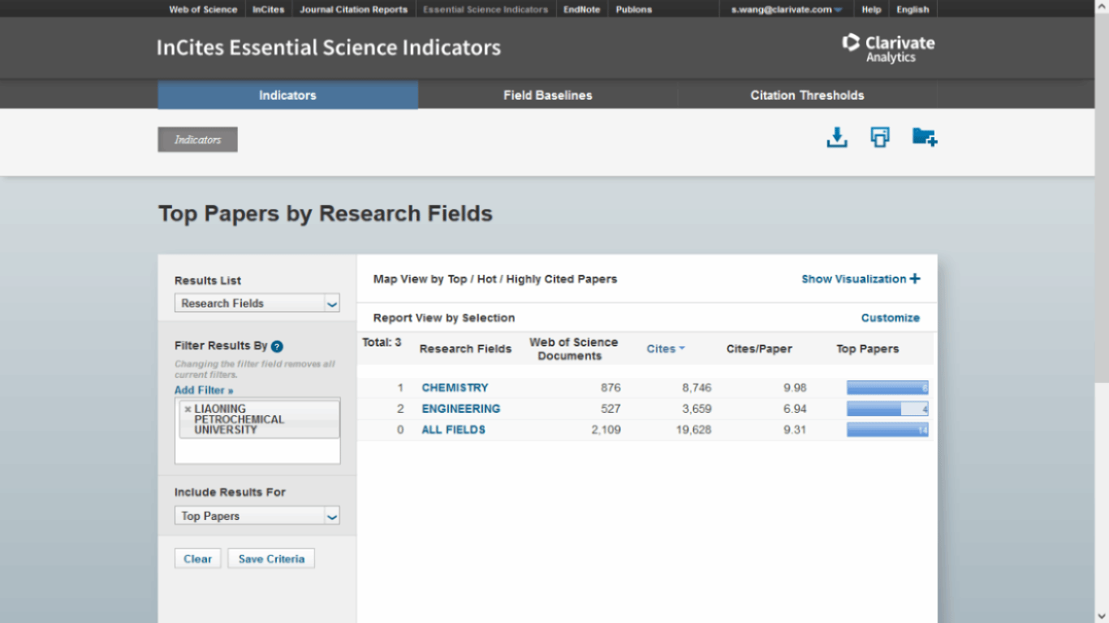Switch to the Citation Thresholds tab
The image size is (1109, 623).
coord(807,95)
